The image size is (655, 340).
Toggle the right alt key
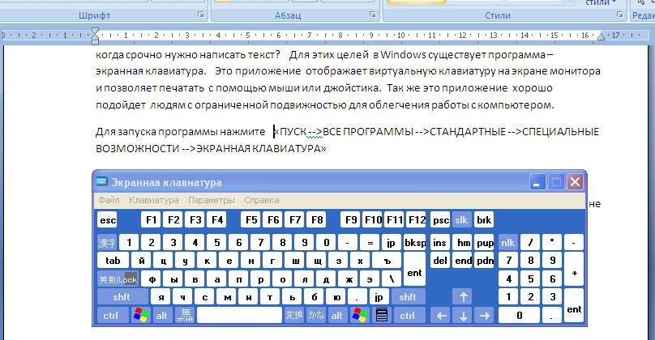(x=337, y=316)
